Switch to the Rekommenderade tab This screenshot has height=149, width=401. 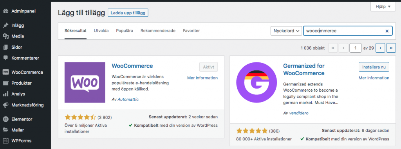pyautogui.click(x=158, y=30)
